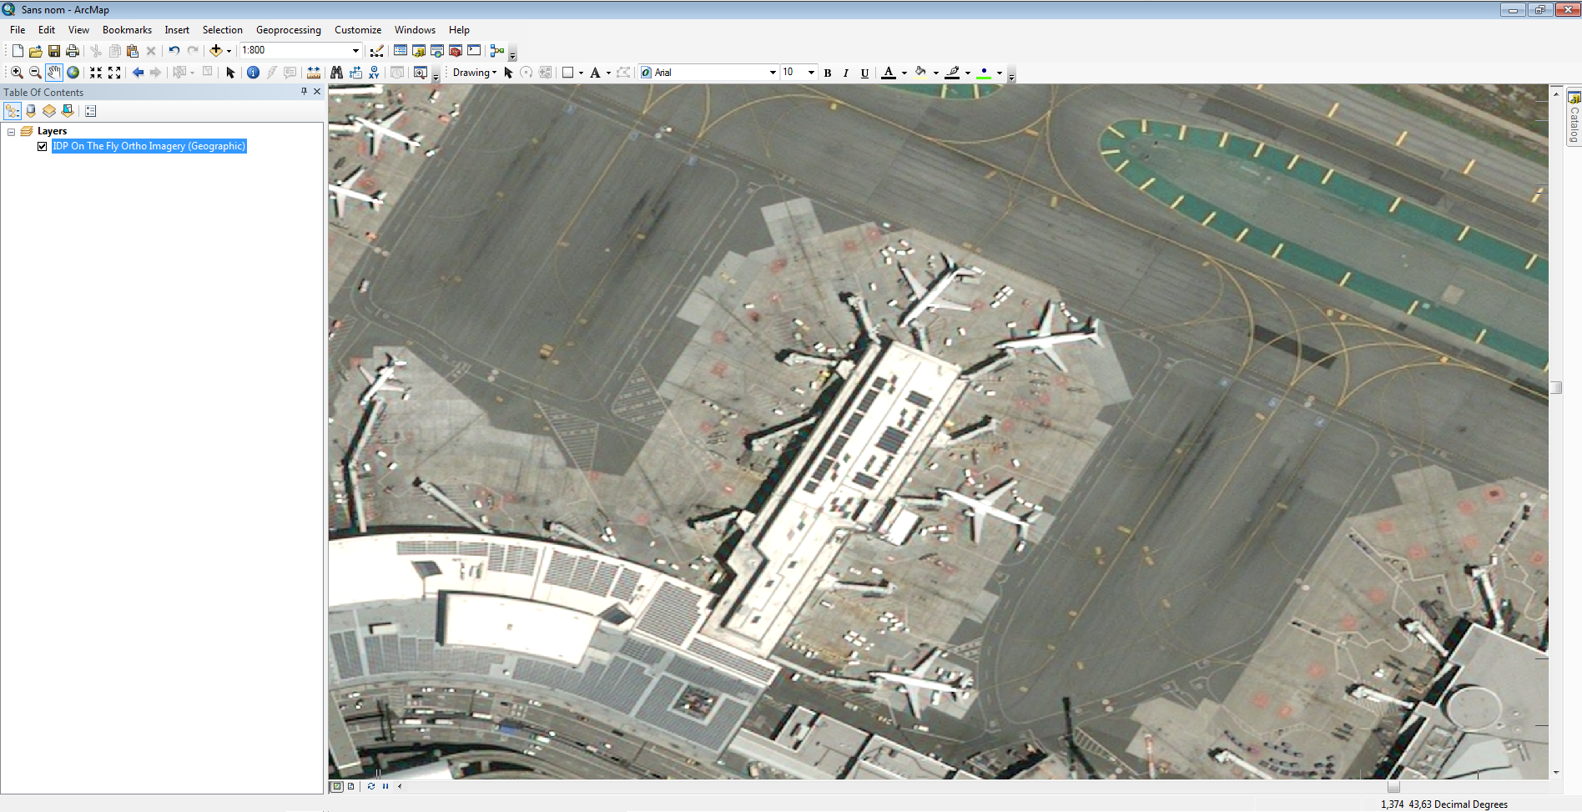
Task: Click the Add Data button
Action: tap(216, 51)
